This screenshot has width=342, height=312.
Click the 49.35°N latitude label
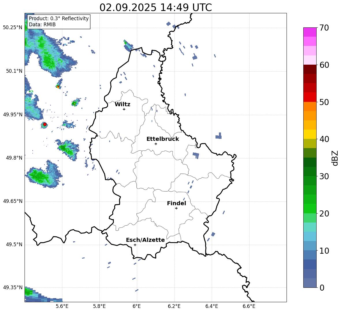coord(13,287)
